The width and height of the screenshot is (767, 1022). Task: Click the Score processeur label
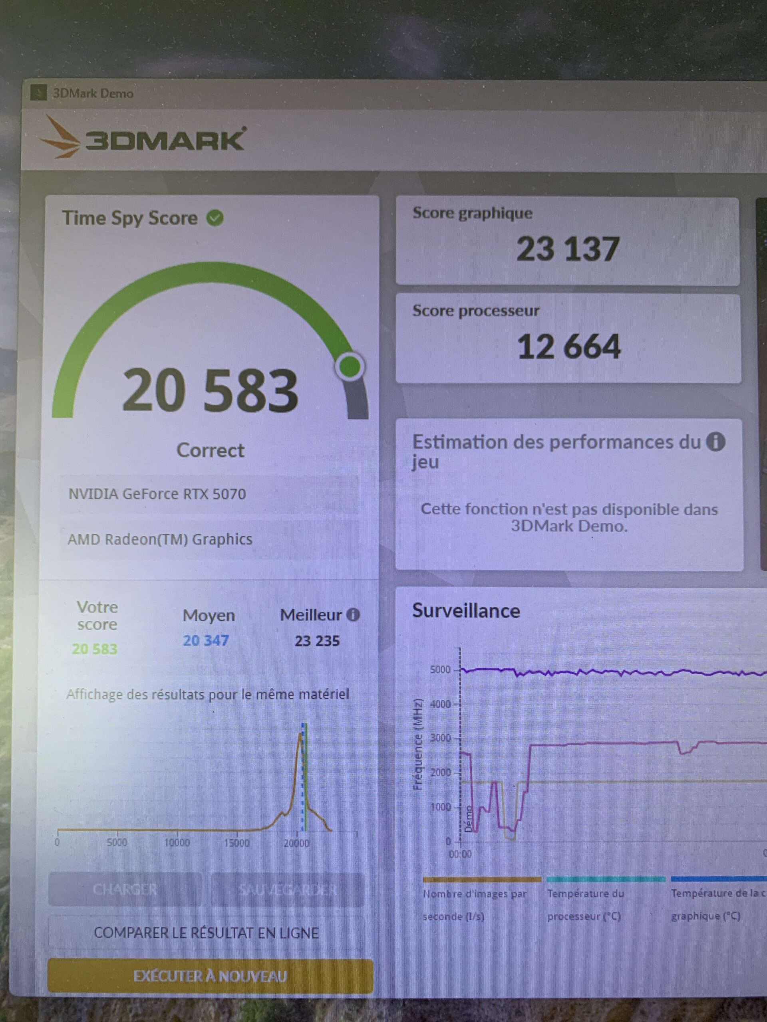(x=476, y=311)
